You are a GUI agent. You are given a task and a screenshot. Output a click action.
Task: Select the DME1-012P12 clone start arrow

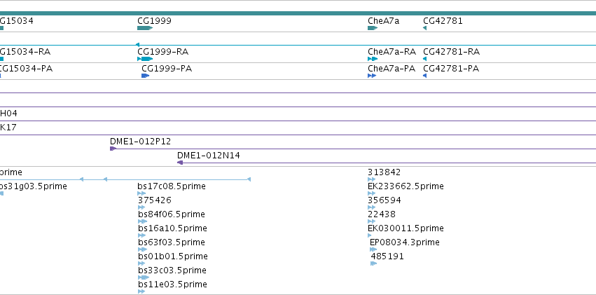click(113, 149)
